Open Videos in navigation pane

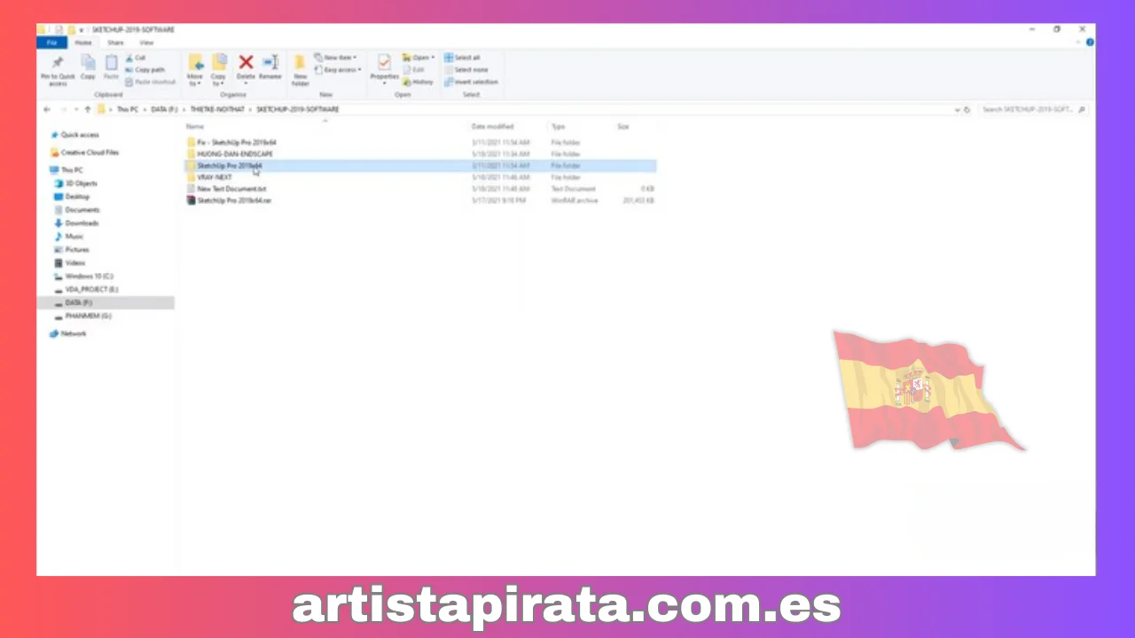[70, 263]
